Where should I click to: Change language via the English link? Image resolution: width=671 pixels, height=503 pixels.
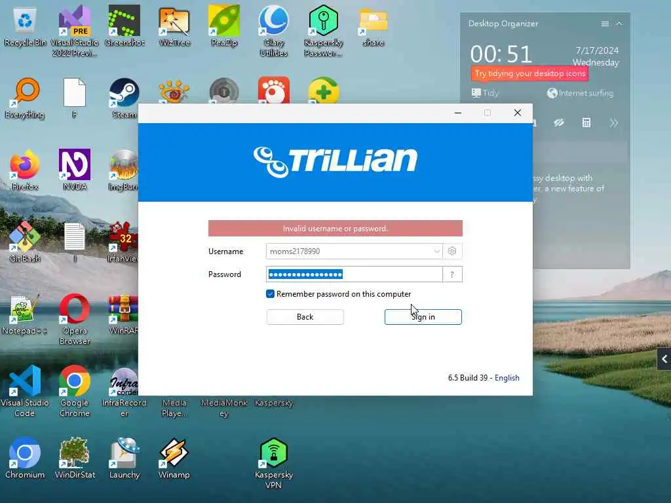point(507,378)
